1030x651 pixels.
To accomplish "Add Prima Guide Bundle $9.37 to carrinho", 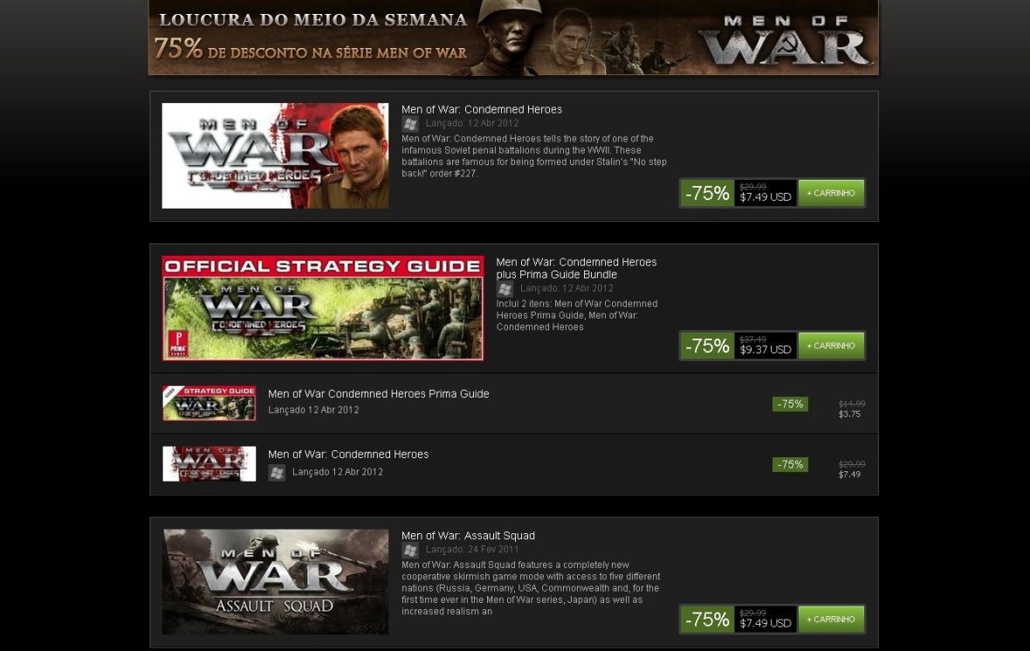I will 831,346.
